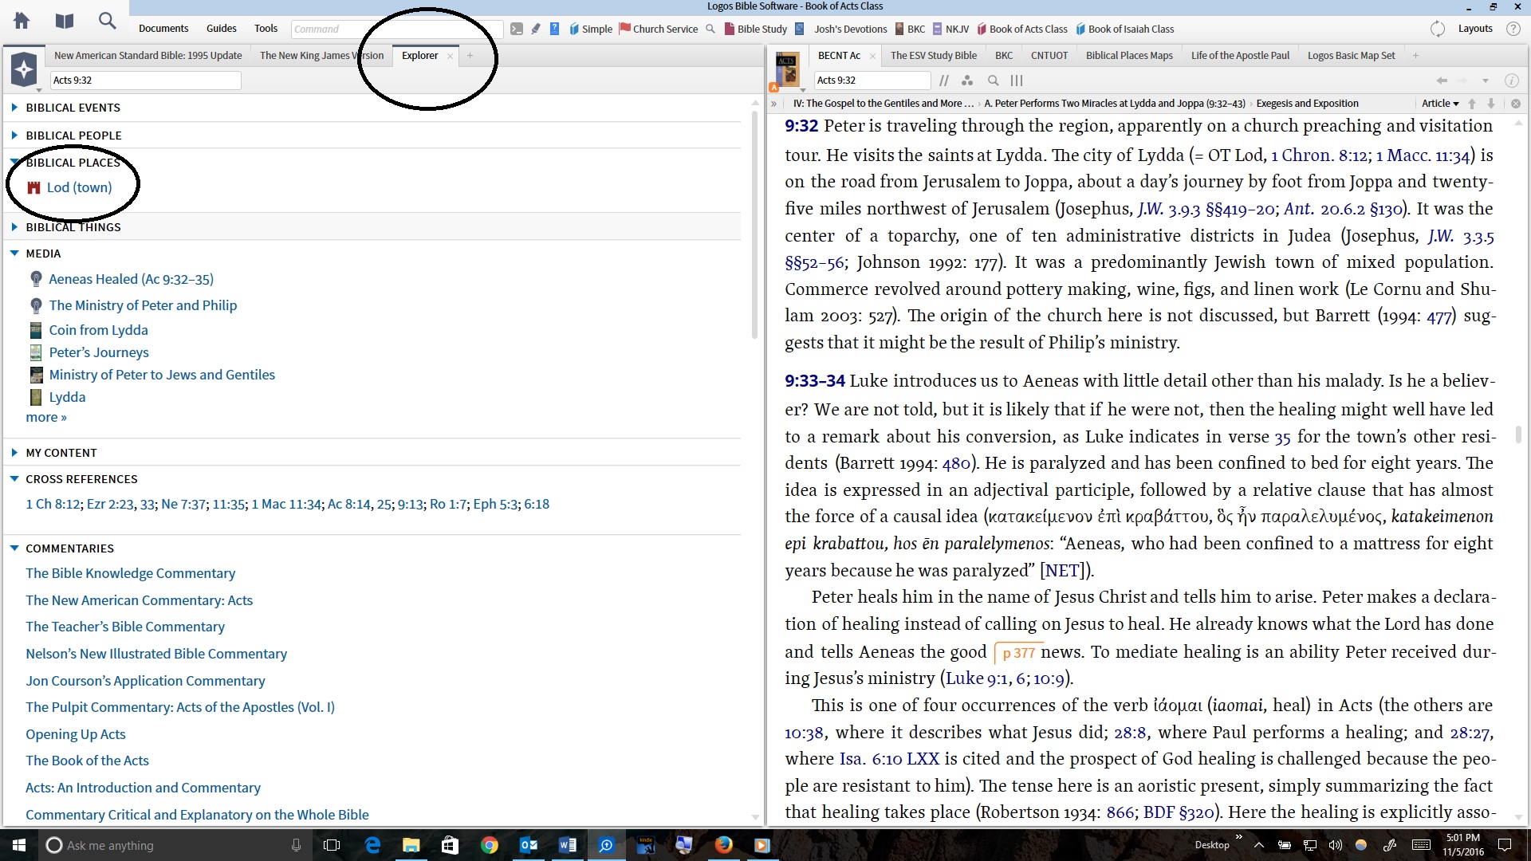
Task: Open the Tools menu
Action: 266,29
